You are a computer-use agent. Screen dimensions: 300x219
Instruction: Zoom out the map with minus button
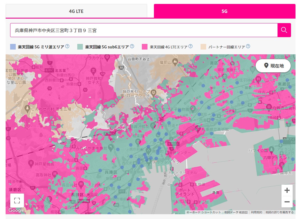point(287,202)
